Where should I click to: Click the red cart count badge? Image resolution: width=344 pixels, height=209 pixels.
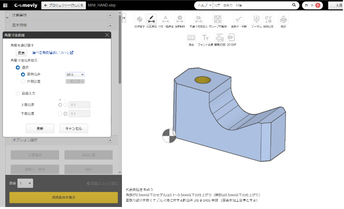coord(317,5)
